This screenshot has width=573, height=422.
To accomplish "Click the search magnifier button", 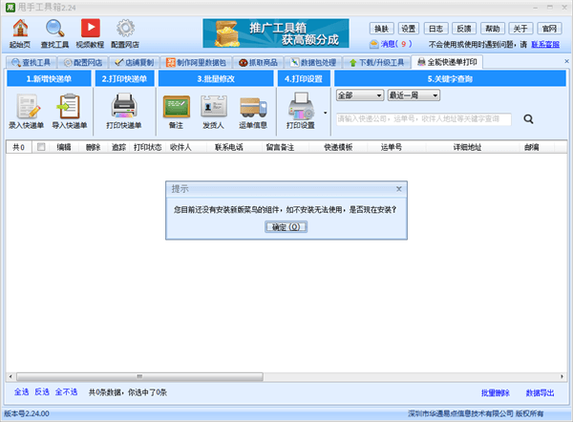I will click(528, 119).
